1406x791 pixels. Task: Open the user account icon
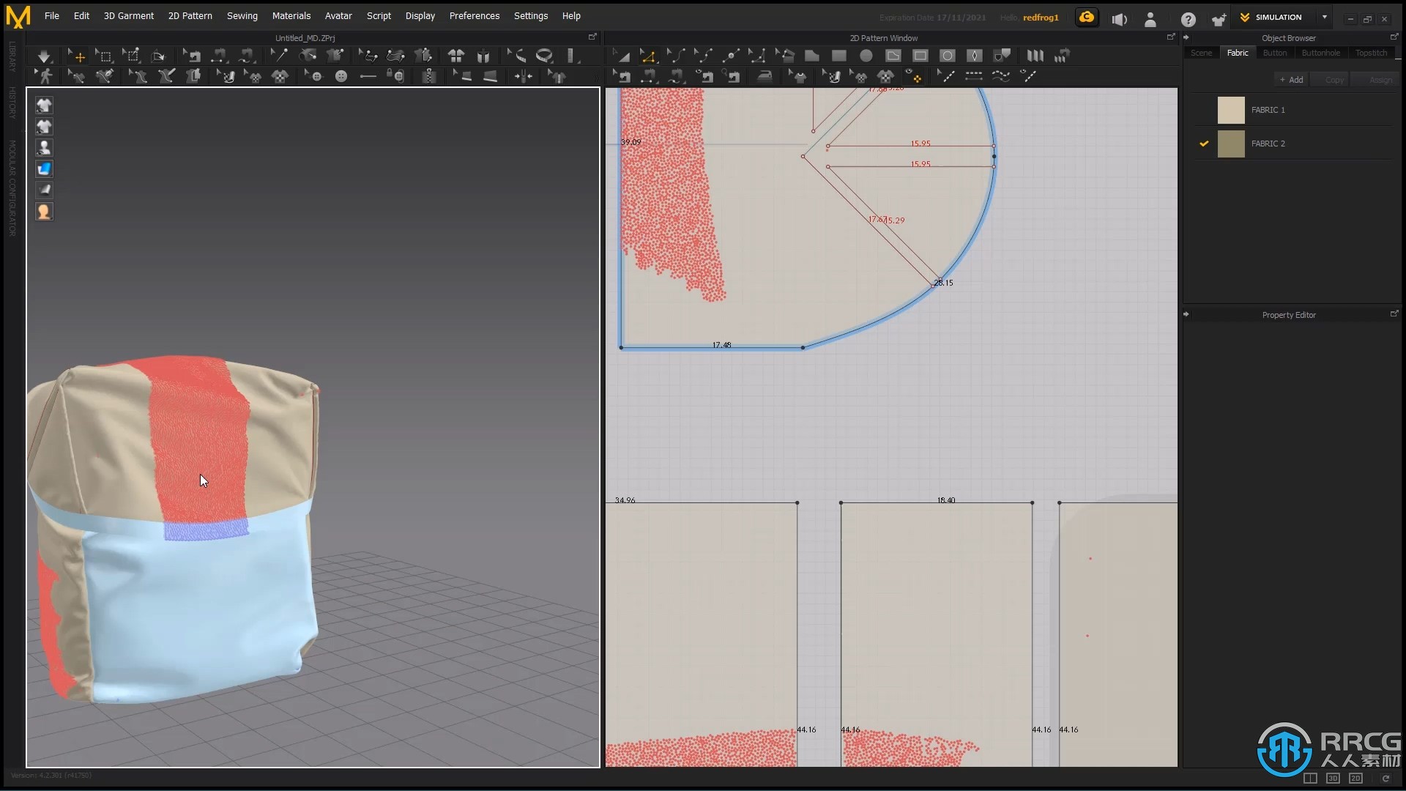pyautogui.click(x=1150, y=20)
